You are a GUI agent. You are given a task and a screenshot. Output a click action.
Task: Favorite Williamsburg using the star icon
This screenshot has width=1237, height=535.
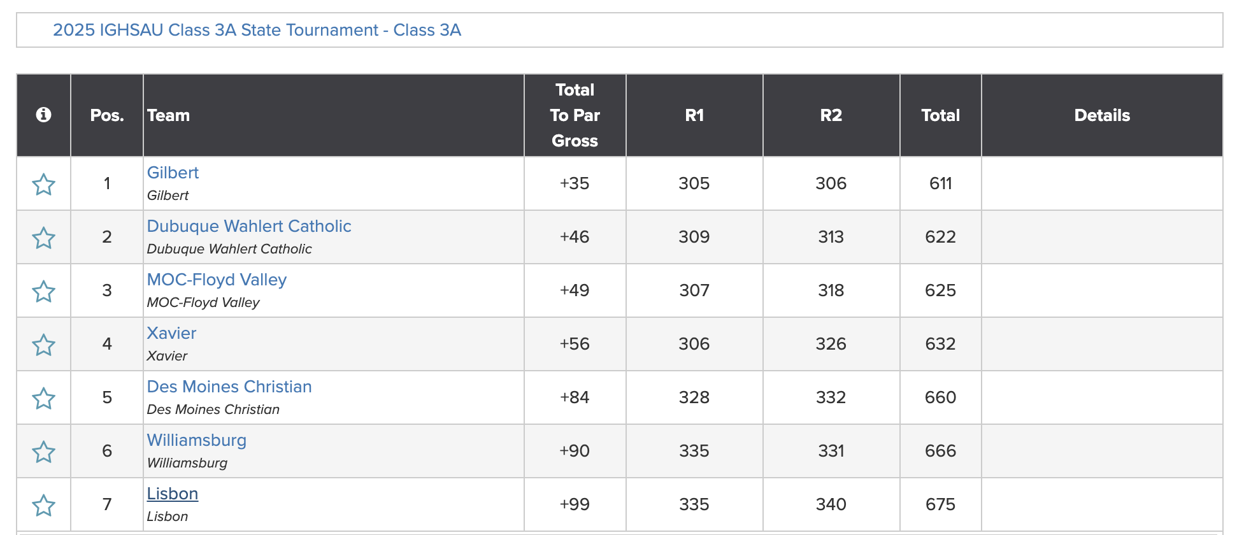(x=43, y=452)
